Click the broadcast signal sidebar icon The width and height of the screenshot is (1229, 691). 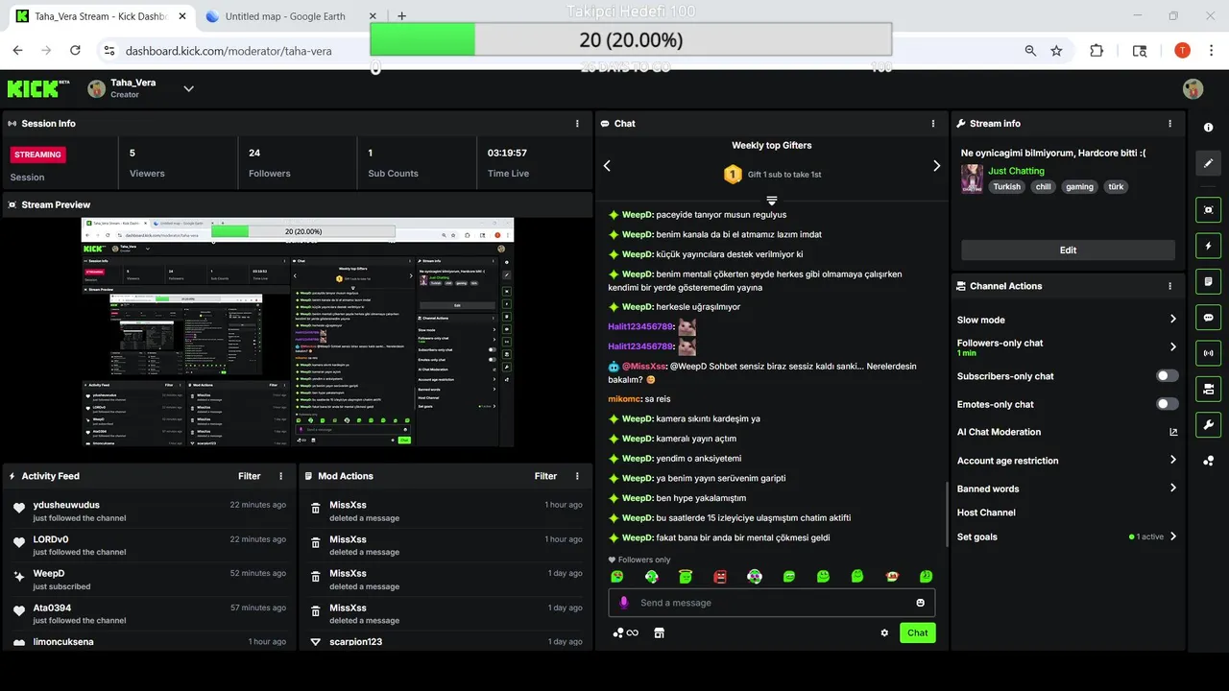(1208, 353)
